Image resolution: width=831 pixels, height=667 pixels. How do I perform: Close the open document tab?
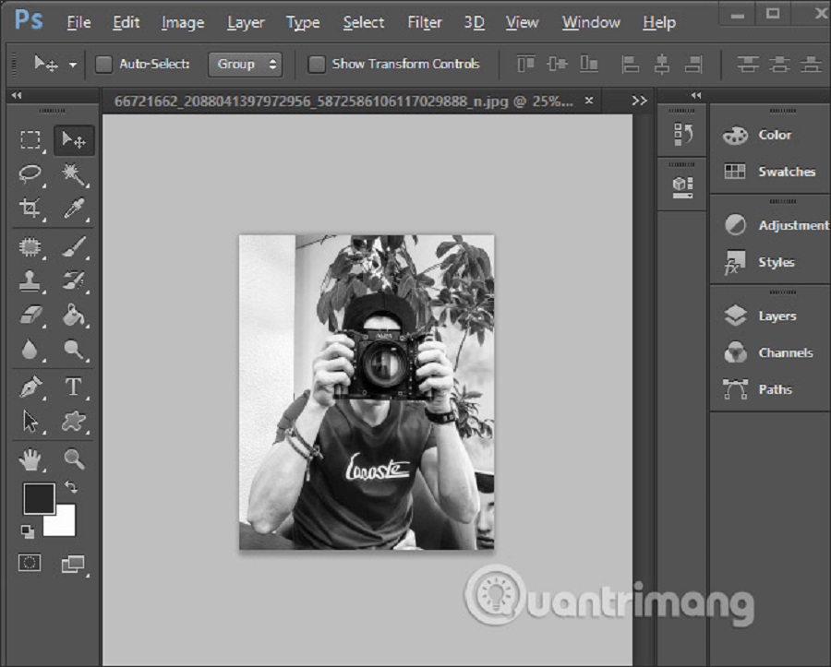588,101
